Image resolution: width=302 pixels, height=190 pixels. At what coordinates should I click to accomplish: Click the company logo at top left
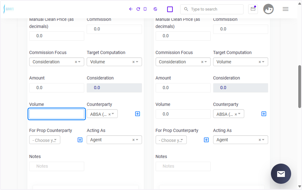point(9,9)
